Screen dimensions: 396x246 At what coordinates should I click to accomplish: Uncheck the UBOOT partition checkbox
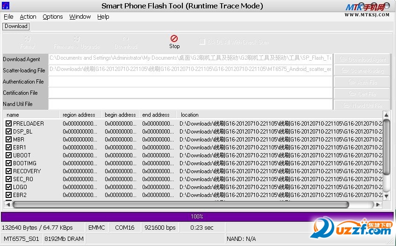pos(8,155)
